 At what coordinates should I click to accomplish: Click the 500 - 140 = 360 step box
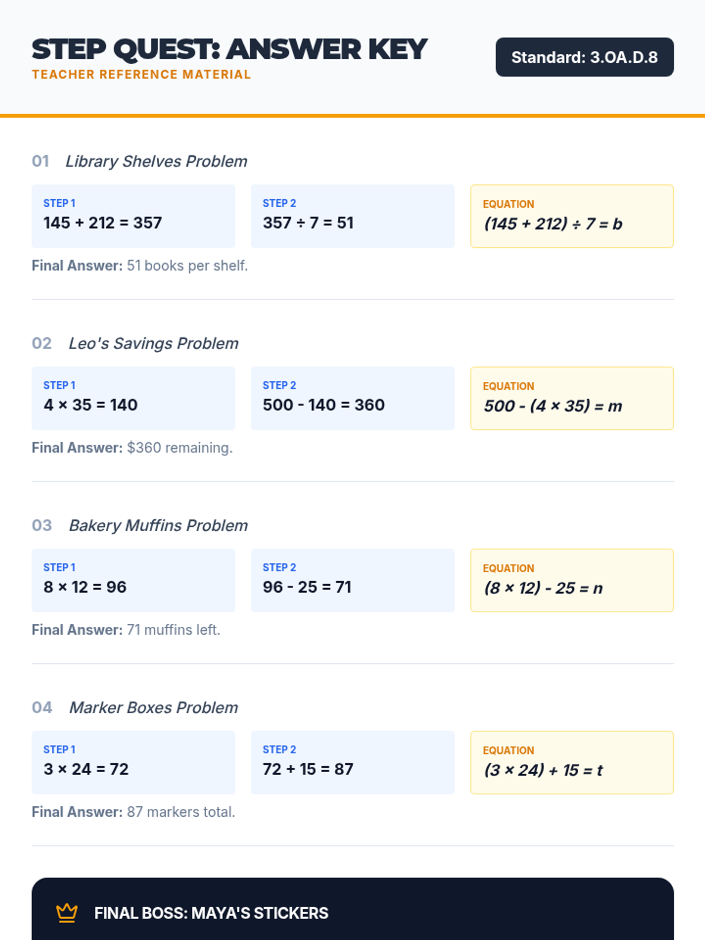[x=352, y=398]
